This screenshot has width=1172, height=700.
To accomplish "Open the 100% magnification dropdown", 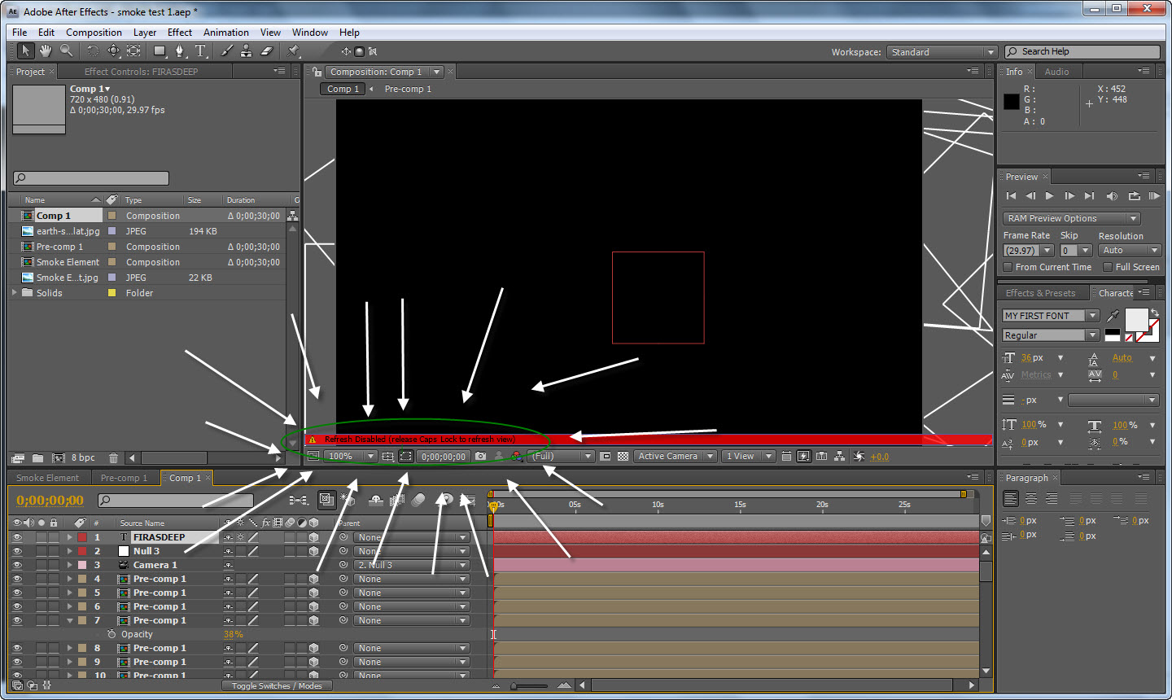I will (x=351, y=457).
